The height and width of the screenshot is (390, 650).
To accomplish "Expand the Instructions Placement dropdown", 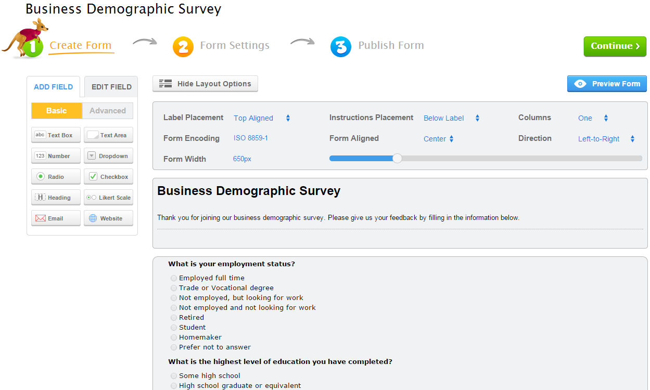I will pos(451,118).
